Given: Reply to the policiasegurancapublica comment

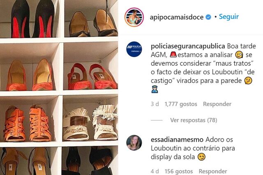Looking at the screenshot, I should tap(217, 104).
